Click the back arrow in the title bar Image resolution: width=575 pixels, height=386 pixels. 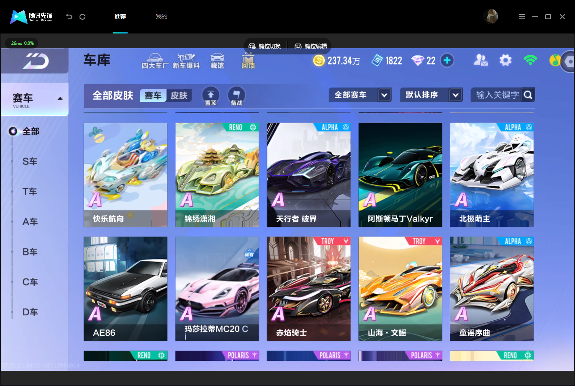point(69,17)
